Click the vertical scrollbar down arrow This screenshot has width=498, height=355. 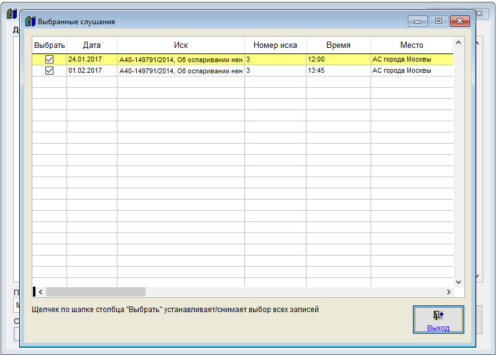click(458, 282)
